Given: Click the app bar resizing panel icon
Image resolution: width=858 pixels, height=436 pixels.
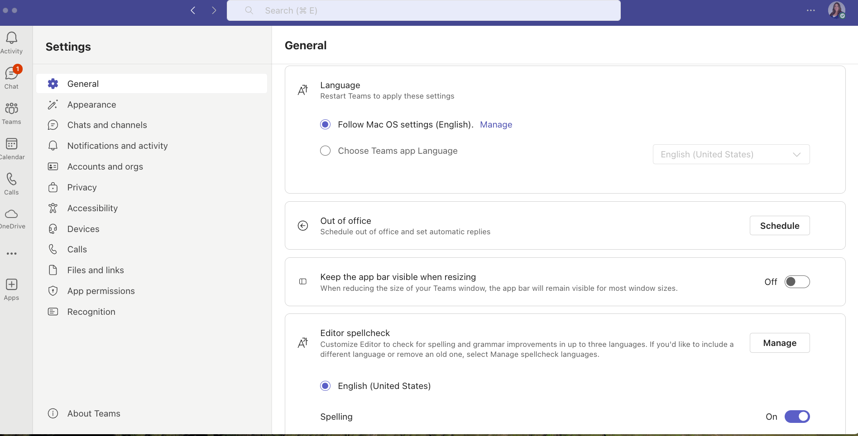Looking at the screenshot, I should (303, 282).
